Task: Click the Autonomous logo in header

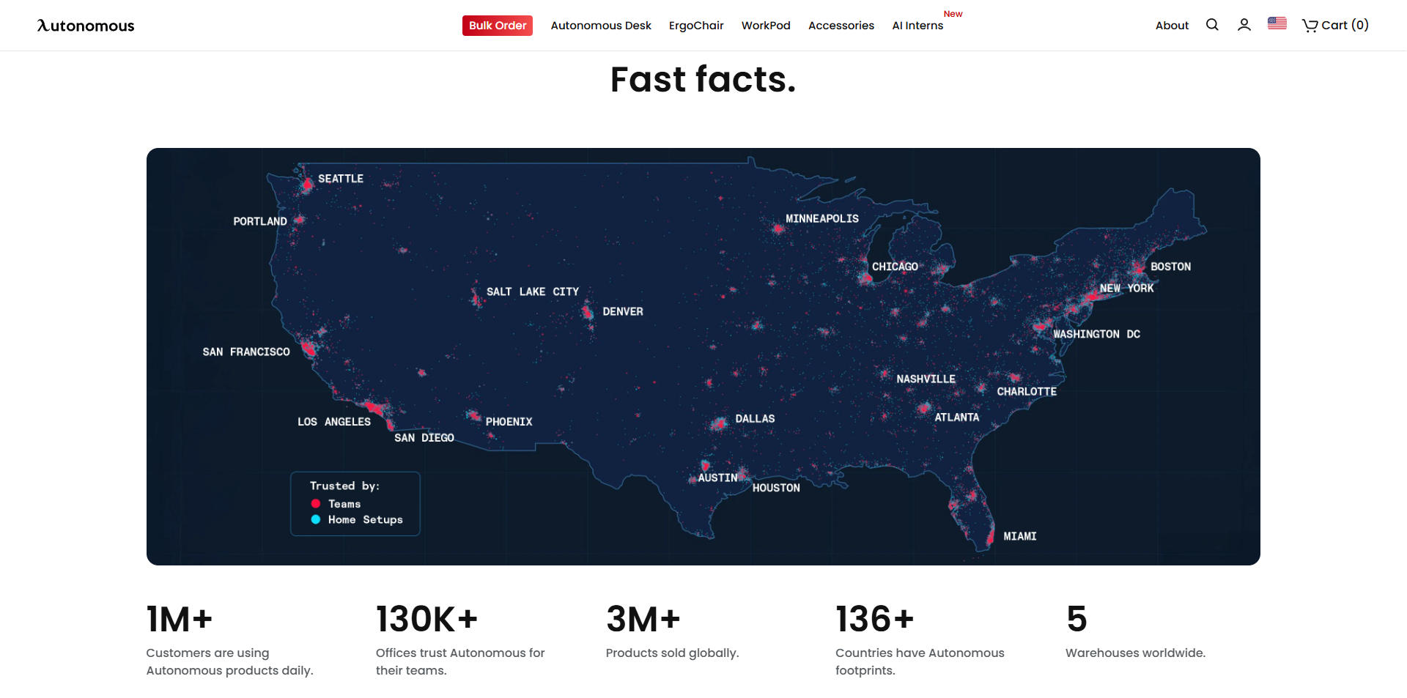Action: [86, 26]
